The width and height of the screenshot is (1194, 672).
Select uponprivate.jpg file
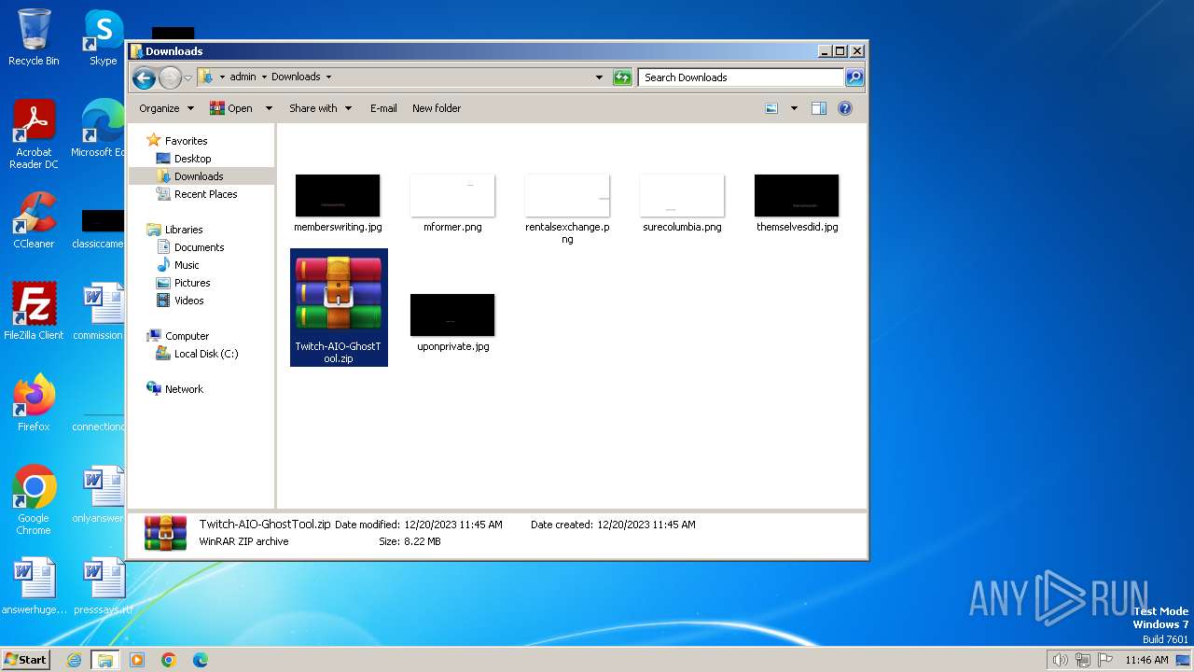452,322
